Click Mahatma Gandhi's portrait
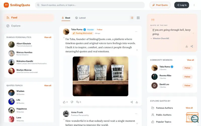This screenshot has height=126, width=201. [x=11, y=62]
